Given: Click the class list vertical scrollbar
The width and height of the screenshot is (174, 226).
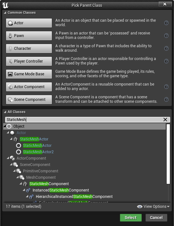Looking at the screenshot, I should click(168, 154).
